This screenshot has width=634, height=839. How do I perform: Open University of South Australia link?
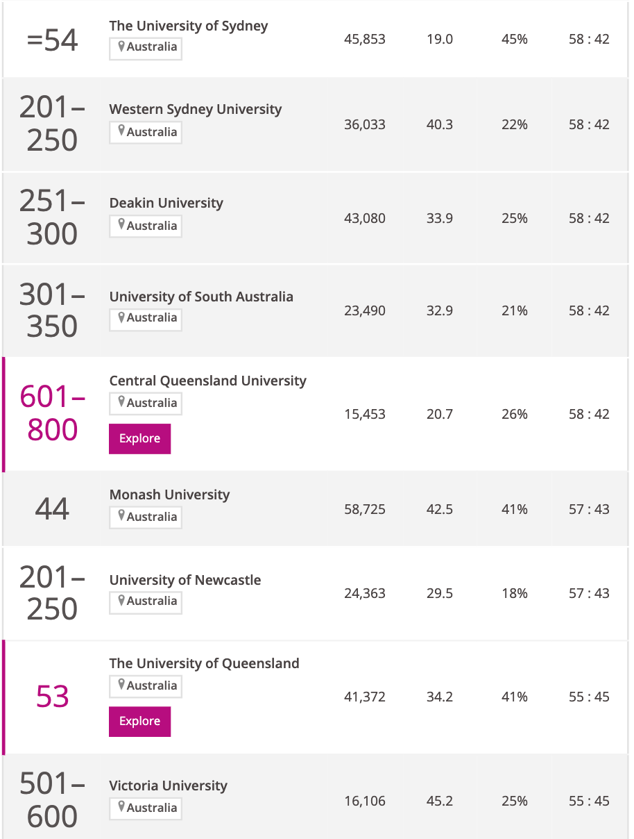(x=201, y=297)
